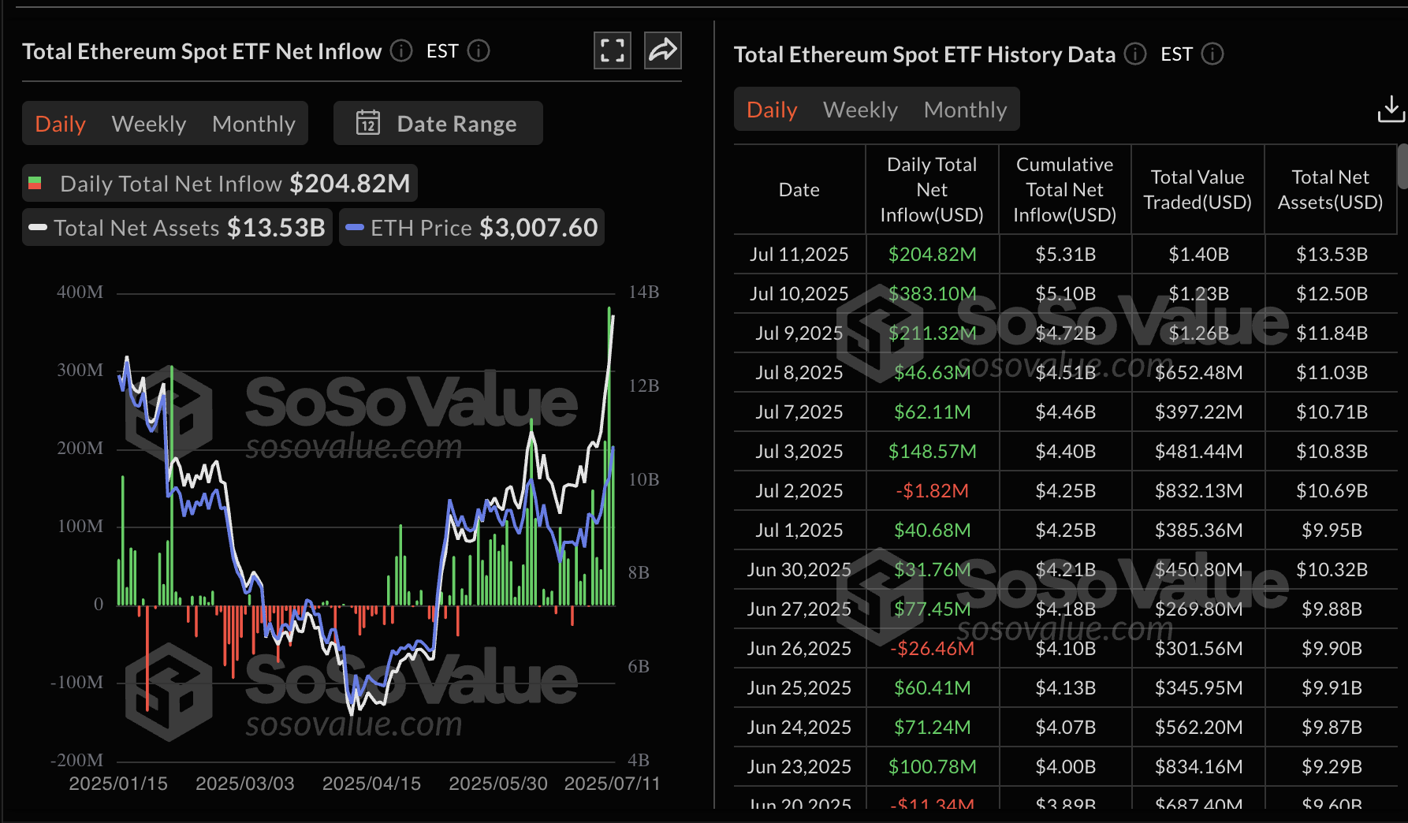Open calendar icon in the Date Range button
This screenshot has height=823, width=1408.
click(x=368, y=123)
